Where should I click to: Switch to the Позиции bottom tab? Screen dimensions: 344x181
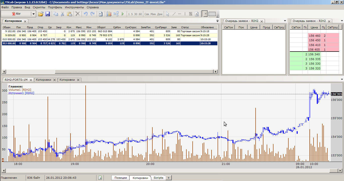[121, 178]
